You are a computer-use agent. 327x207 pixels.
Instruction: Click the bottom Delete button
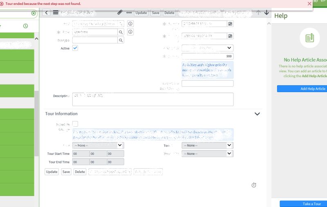tap(80, 172)
